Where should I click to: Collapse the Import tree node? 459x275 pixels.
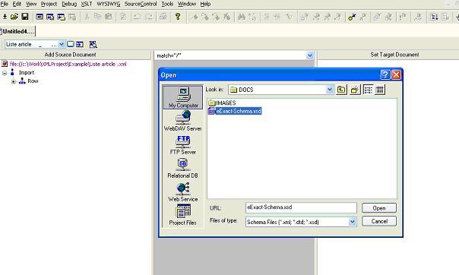click(5, 73)
